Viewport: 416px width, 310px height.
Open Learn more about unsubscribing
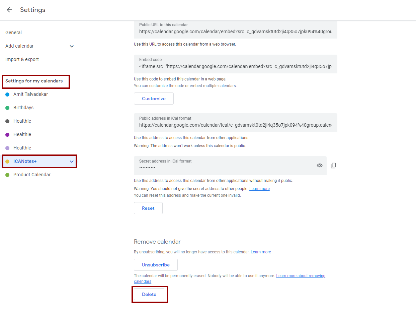[x=261, y=252]
